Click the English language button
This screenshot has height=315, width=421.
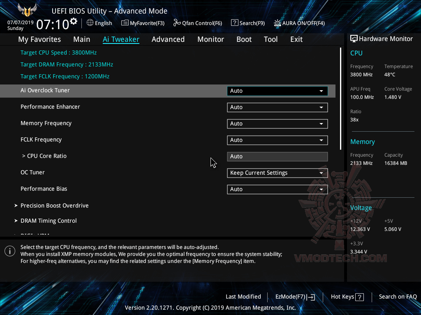[x=99, y=23]
